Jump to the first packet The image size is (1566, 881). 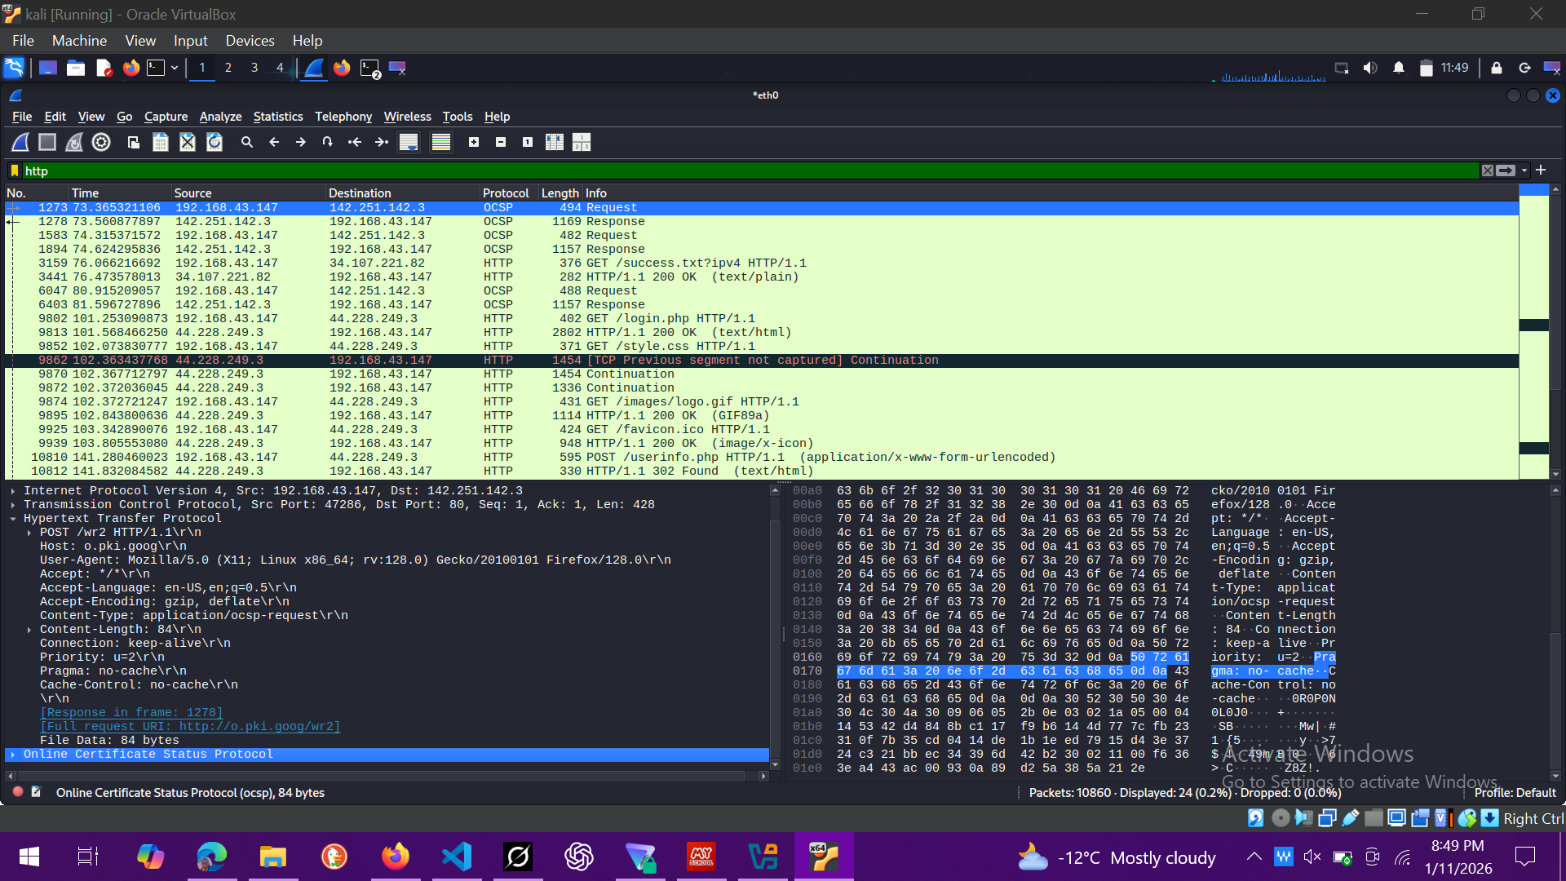click(x=355, y=142)
